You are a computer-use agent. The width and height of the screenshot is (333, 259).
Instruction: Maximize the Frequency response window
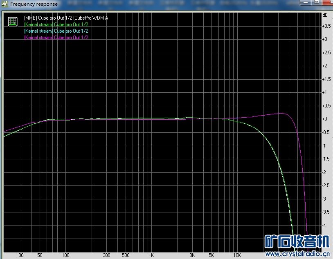click(x=317, y=2)
